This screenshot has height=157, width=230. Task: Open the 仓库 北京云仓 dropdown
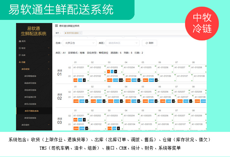tap(80, 43)
